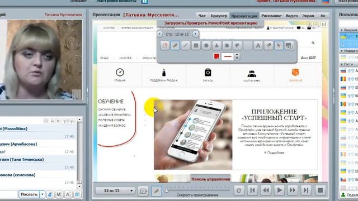Click the orange Обучение icon
Image resolution: width=358 pixels, height=201 pixels.
pos(295,73)
